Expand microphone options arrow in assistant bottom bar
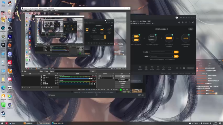 pyautogui.click(x=166, y=68)
